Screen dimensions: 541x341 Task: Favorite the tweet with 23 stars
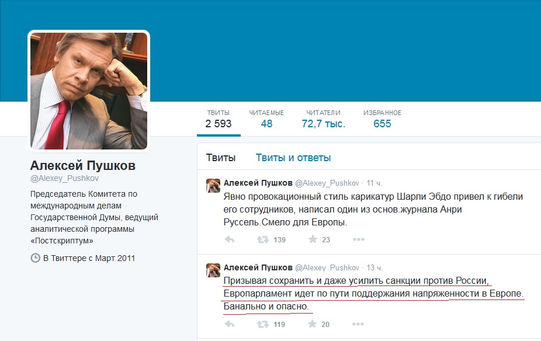tap(313, 239)
